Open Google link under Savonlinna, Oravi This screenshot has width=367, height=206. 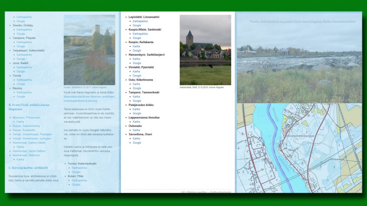click(x=137, y=143)
